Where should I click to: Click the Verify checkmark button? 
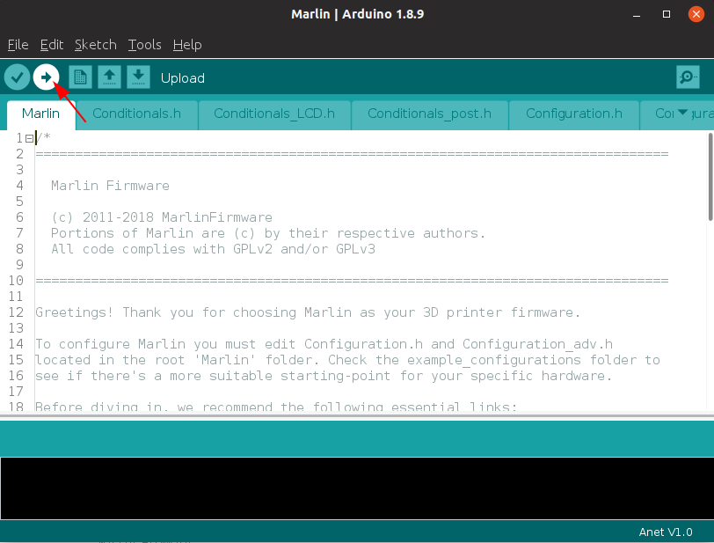[x=17, y=77]
